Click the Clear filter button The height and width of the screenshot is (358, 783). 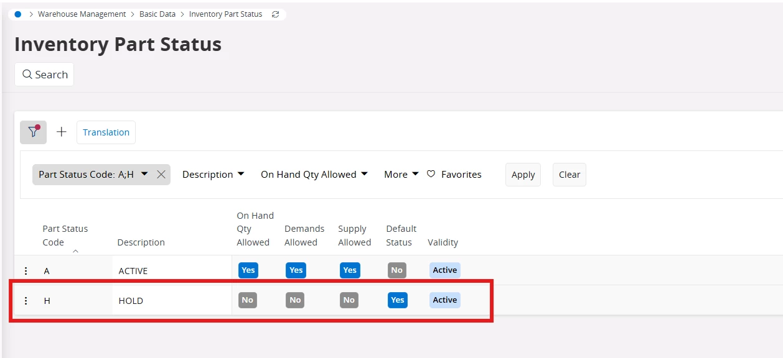[570, 175]
